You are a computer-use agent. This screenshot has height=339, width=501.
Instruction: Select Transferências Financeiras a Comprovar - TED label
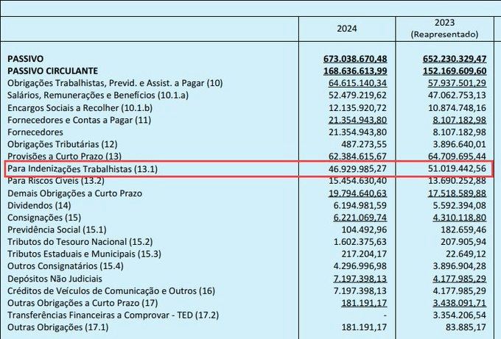(102, 314)
